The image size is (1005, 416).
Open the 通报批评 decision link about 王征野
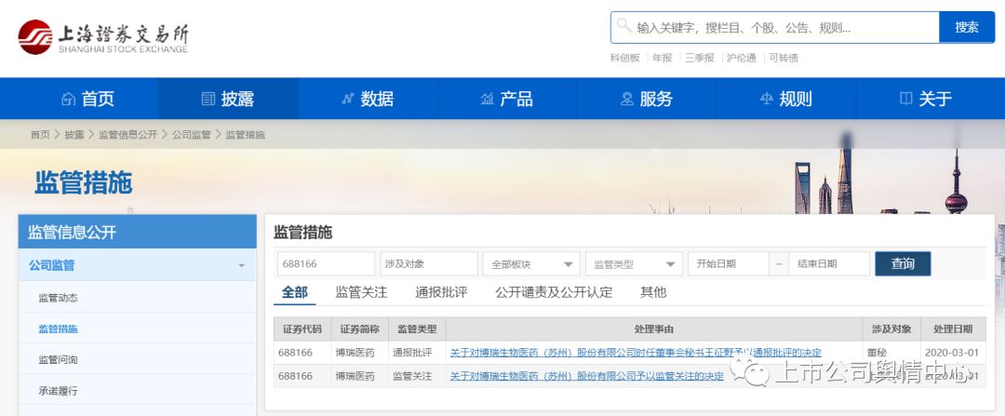(x=636, y=353)
